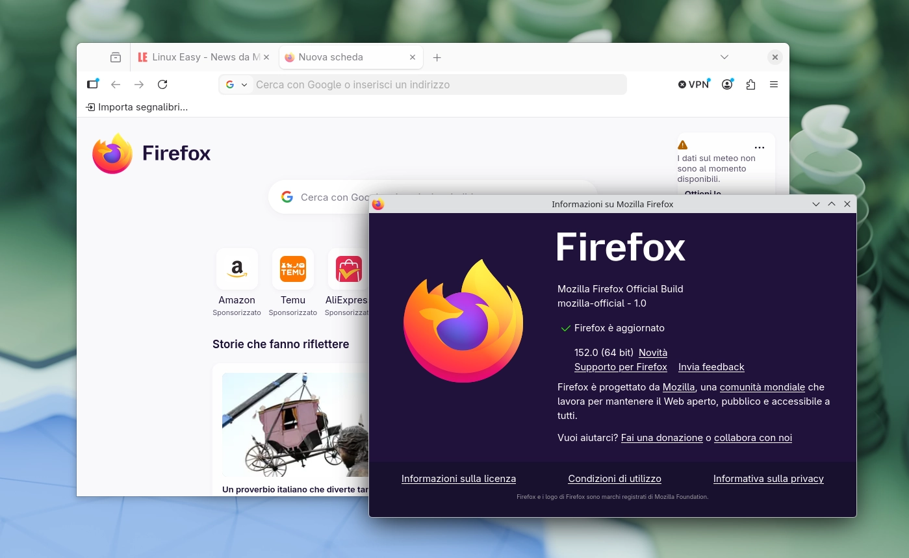Screen dimensions: 909x558
Task: Click the '152.0 (64 bit)' version text
Action: coord(604,353)
